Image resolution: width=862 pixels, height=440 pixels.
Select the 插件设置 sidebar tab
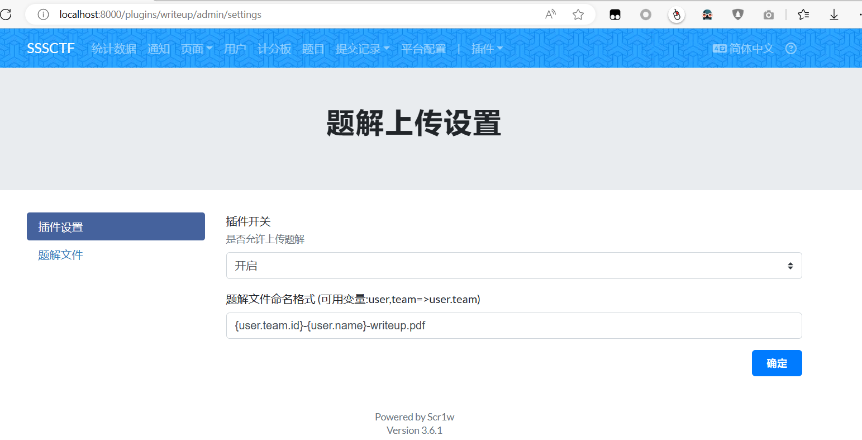click(116, 226)
